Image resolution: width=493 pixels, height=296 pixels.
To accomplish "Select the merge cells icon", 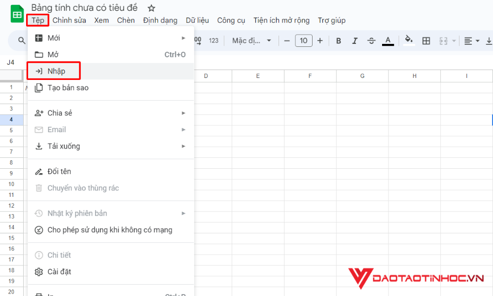I will pos(444,40).
